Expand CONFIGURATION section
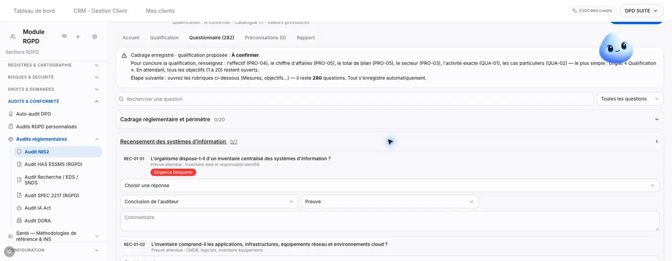Image resolution: width=672 pixels, height=261 pixels. coord(96,250)
